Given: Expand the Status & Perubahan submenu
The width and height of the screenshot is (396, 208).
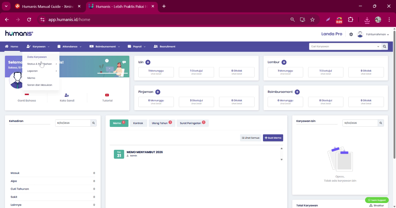Looking at the screenshot, I should click(41, 64).
